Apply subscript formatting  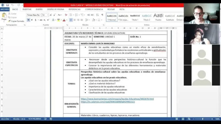pyautogui.click(x=45, y=20)
